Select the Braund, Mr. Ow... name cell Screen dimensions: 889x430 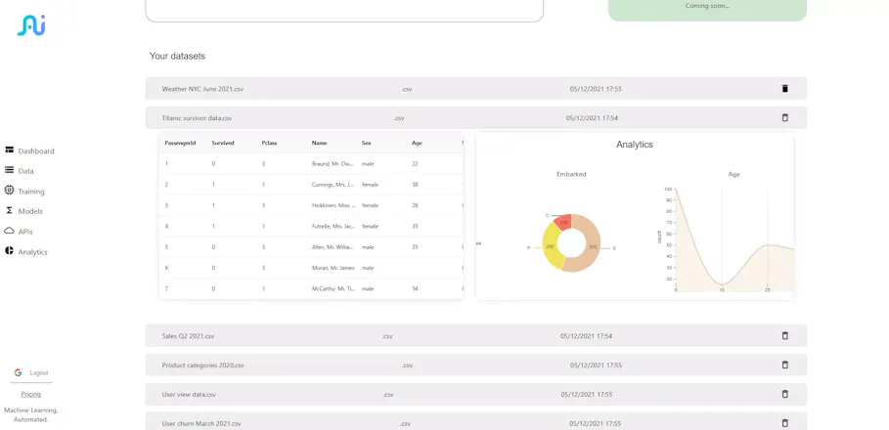point(333,164)
